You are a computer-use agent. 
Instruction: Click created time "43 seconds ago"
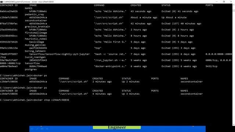point(141,11)
